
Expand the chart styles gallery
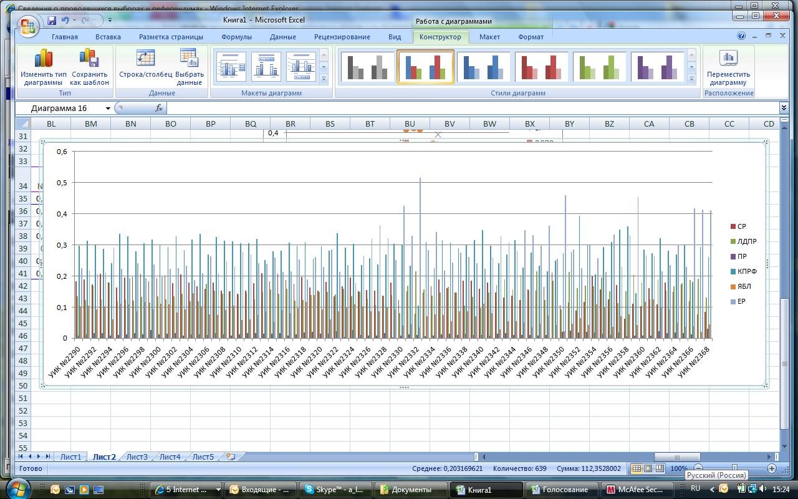(x=691, y=79)
